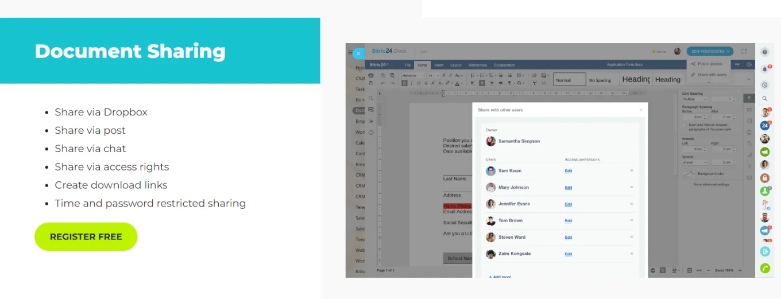Screen dimensions: 781x299
Task: Click the REGISTER FREE button
Action: click(x=86, y=236)
